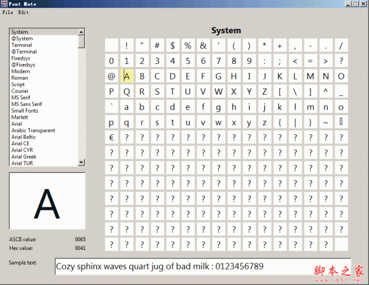The width and height of the screenshot is (369, 285).
Task: Click the font list scrollbar thumb
Action: click(81, 41)
